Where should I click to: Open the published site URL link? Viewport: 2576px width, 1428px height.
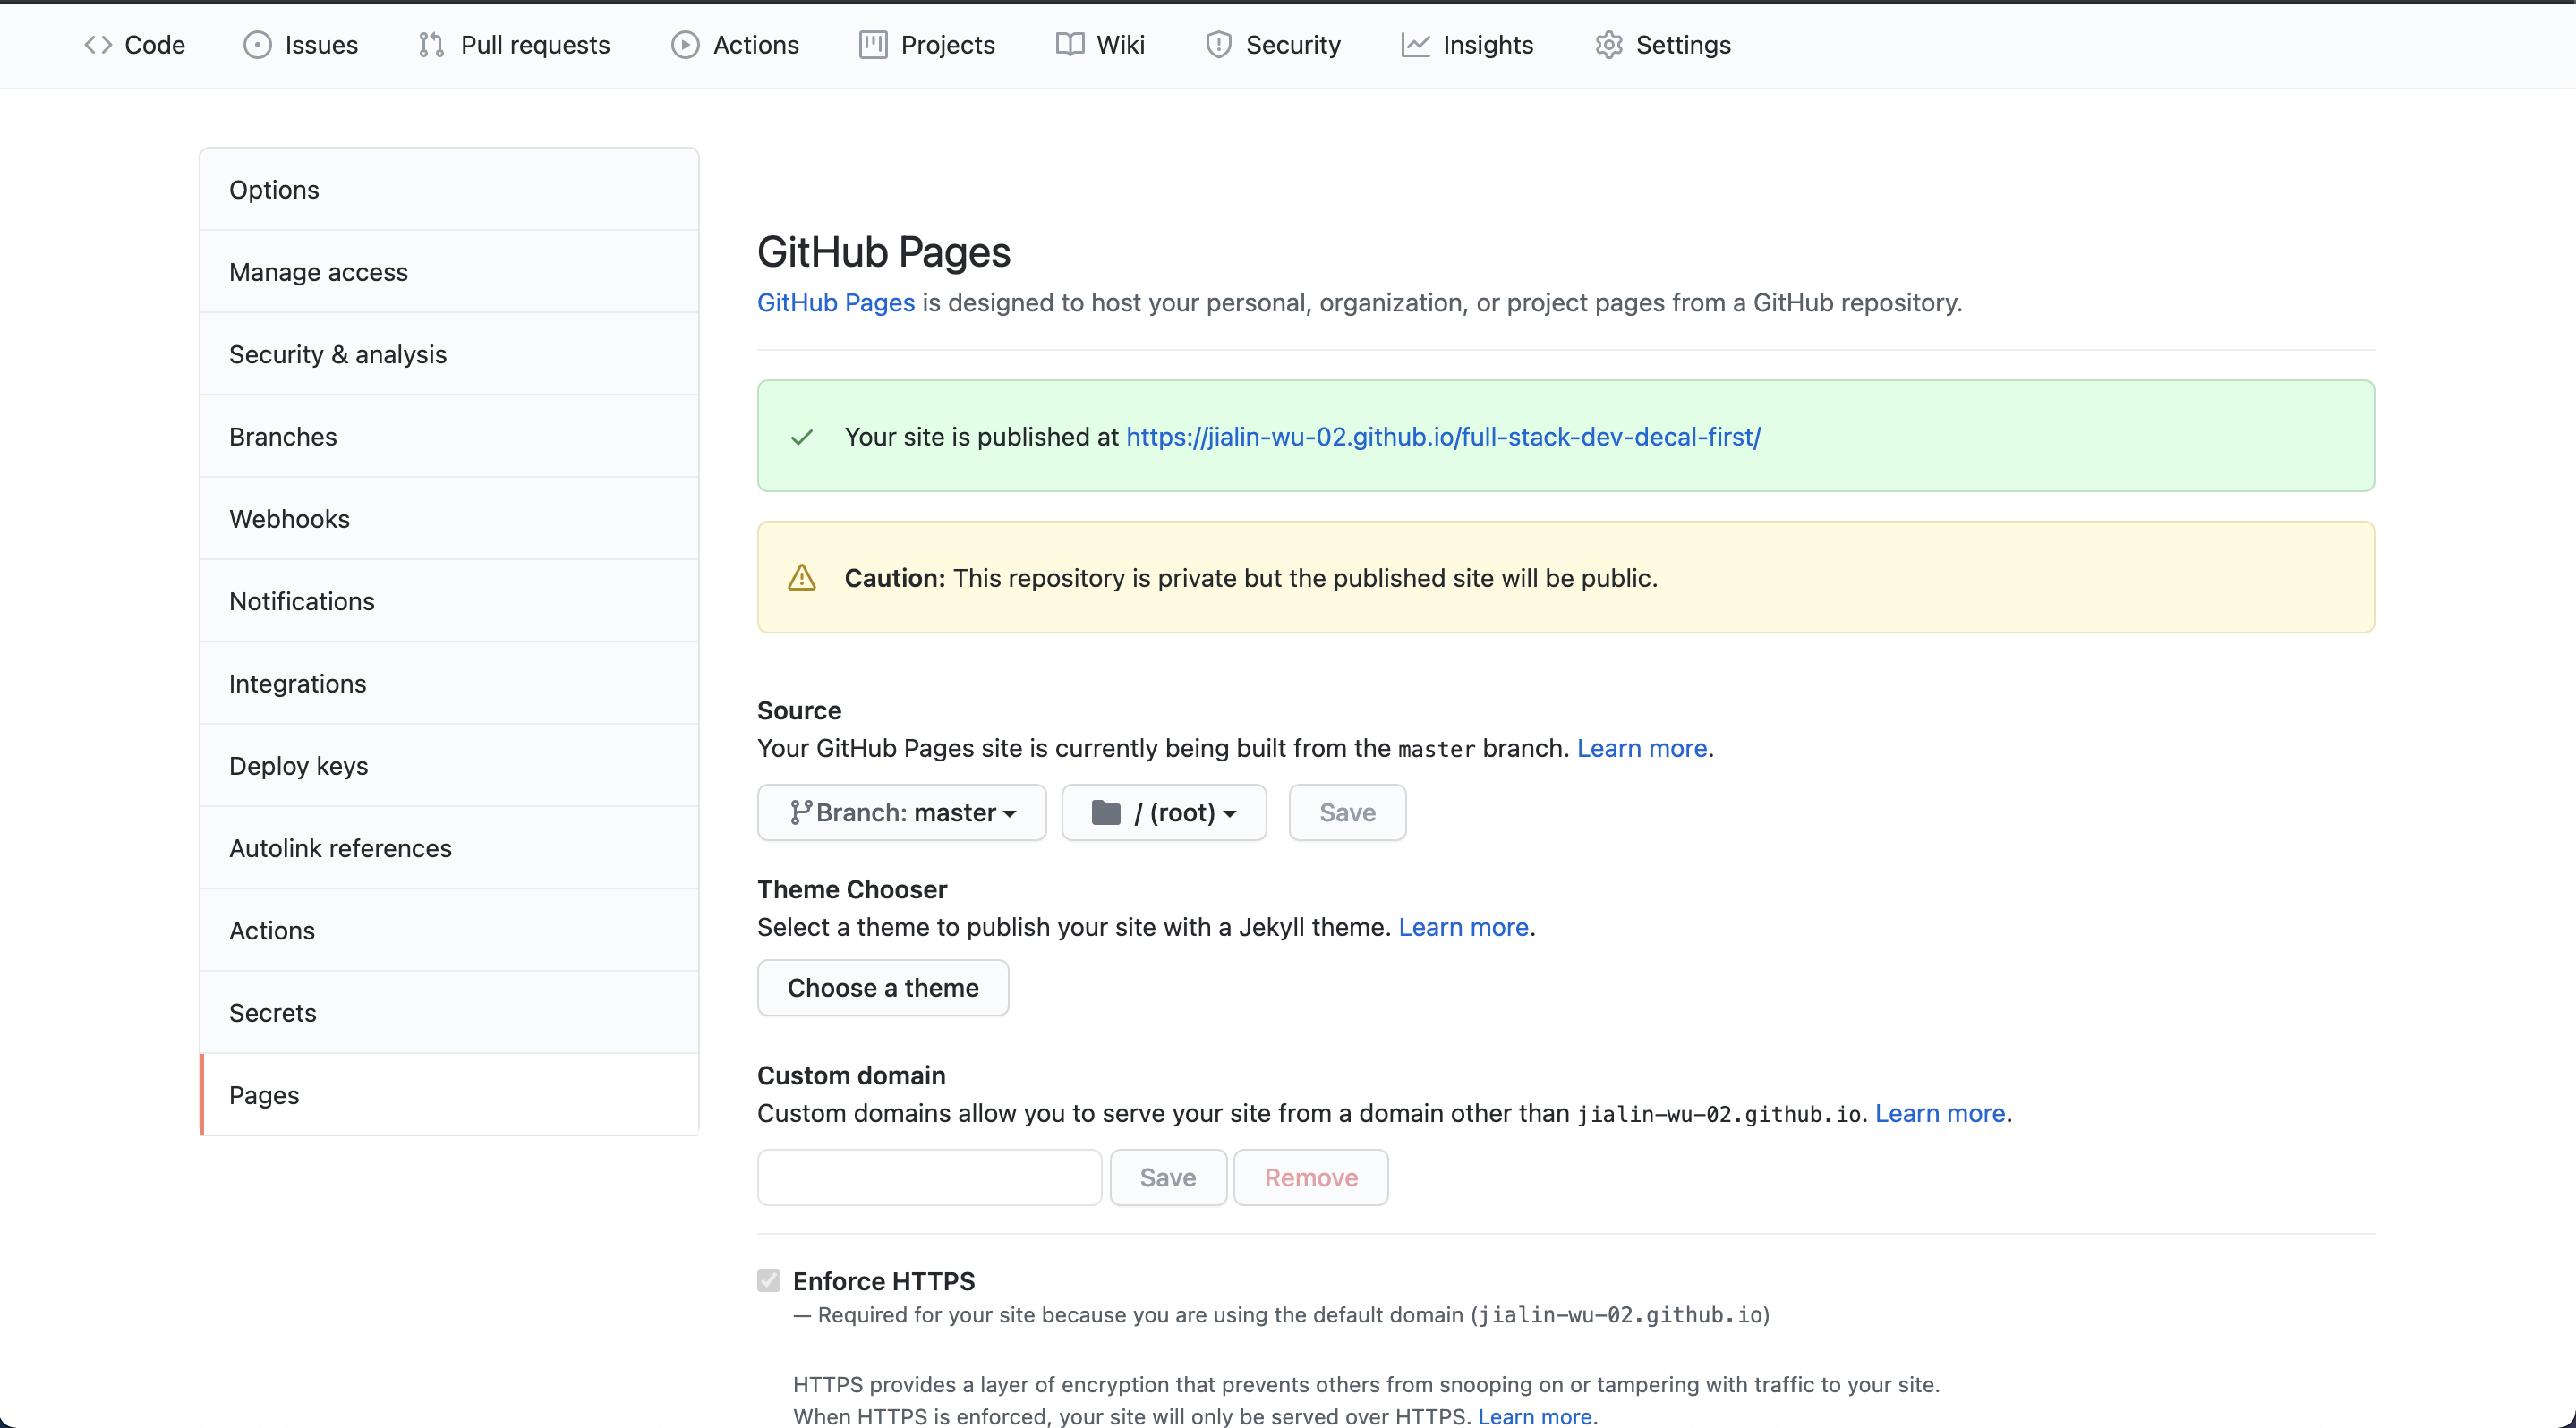click(x=1443, y=437)
